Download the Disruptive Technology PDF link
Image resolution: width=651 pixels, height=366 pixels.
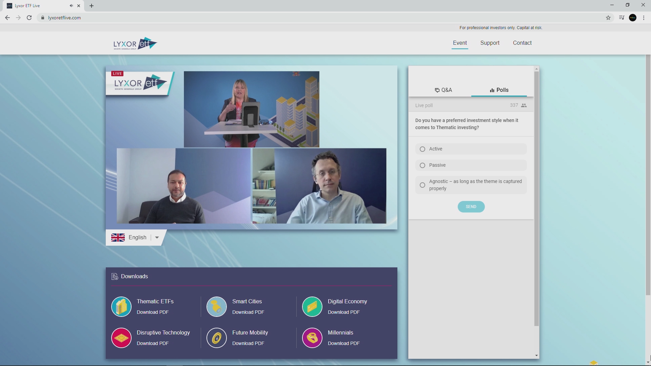point(153,343)
